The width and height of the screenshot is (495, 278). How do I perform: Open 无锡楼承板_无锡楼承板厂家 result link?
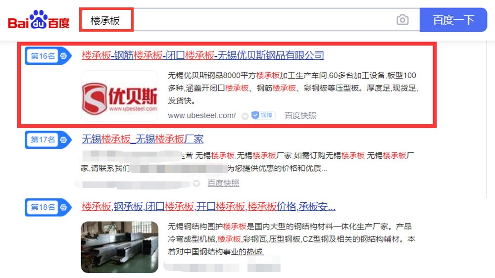click(143, 139)
